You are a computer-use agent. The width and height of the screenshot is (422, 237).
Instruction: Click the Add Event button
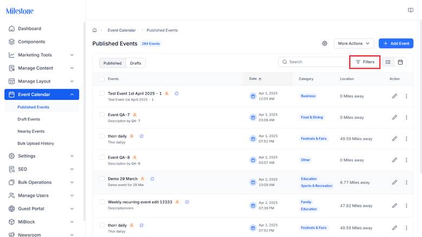(396, 43)
